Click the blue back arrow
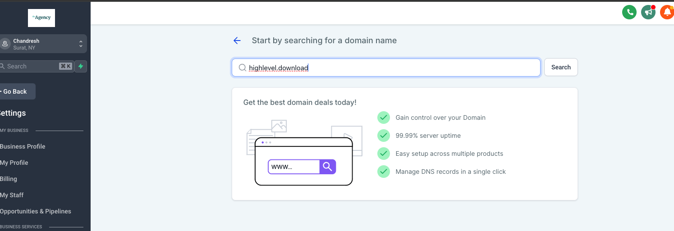This screenshot has width=674, height=231. point(237,41)
